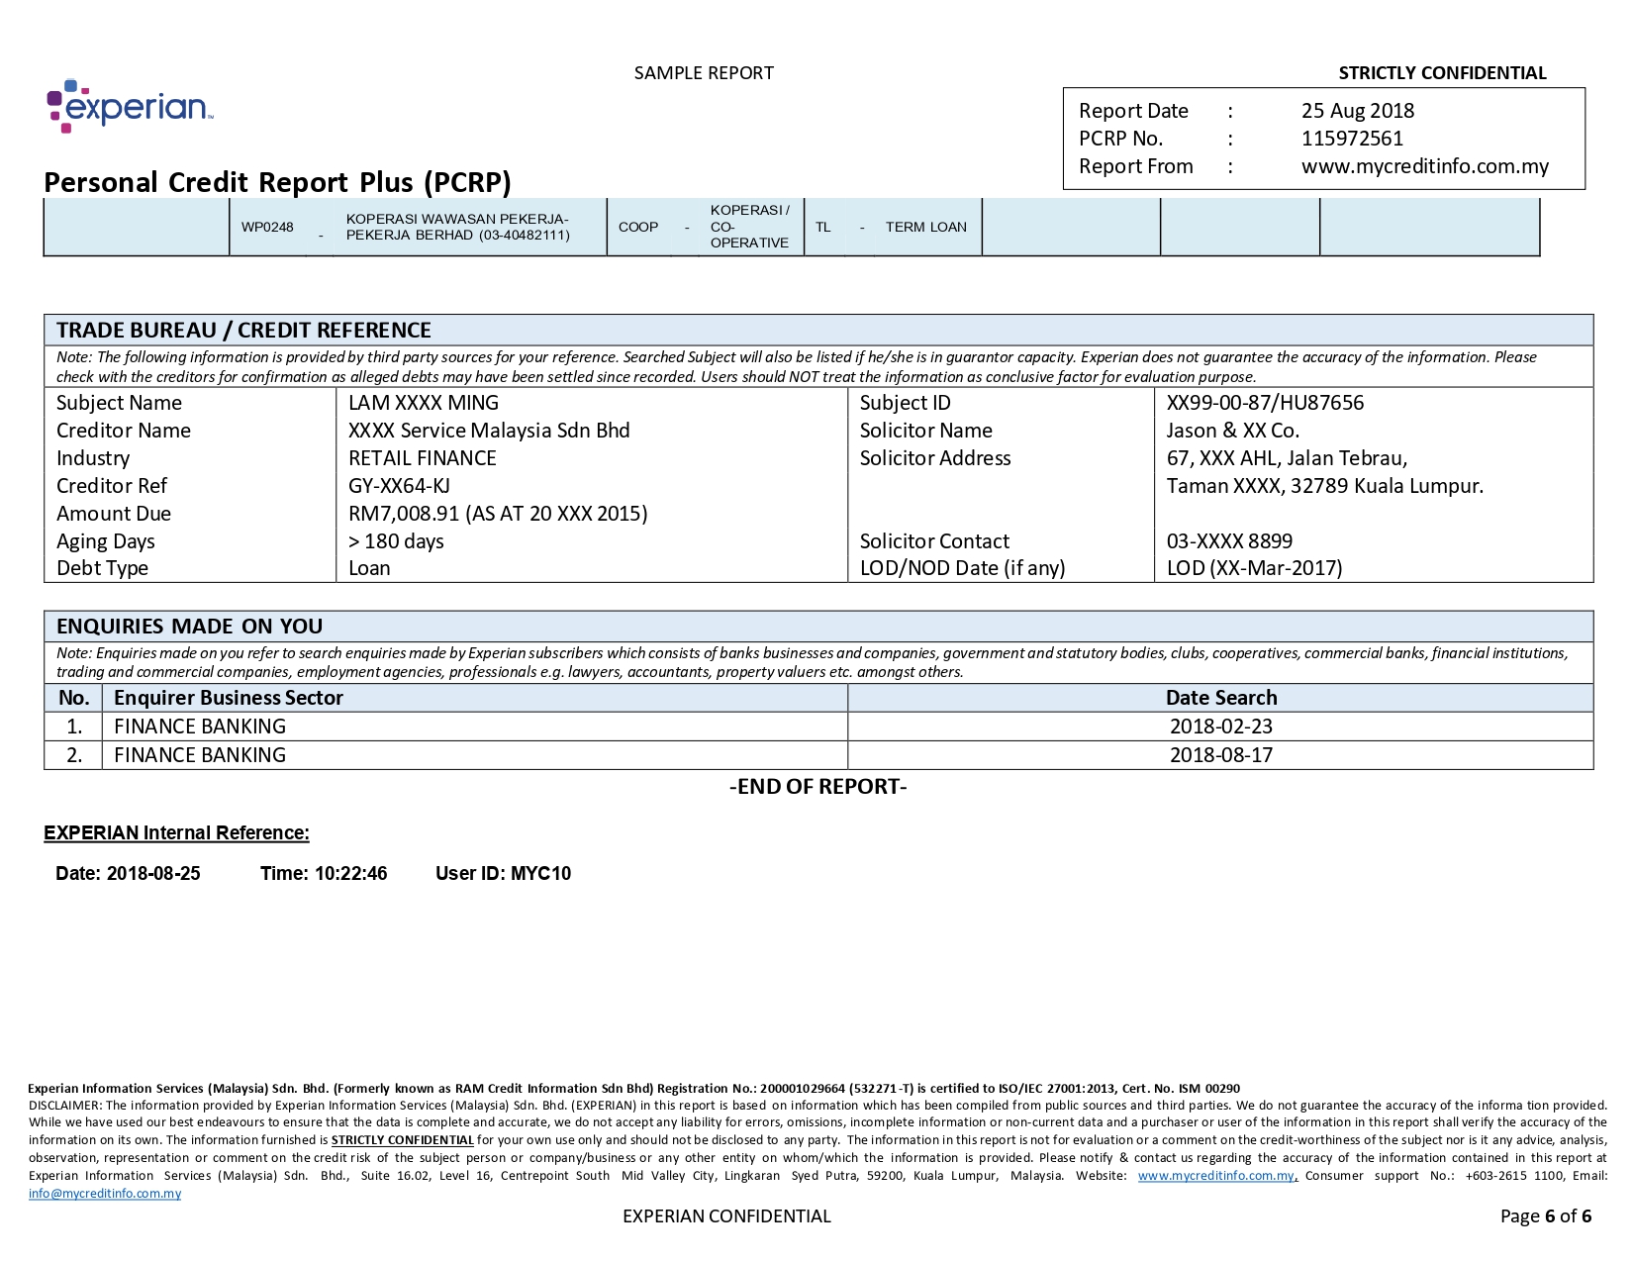Open the www.mycreditinfo.com.my footer website link
The height and width of the screenshot is (1262, 1633).
coord(1216,1176)
